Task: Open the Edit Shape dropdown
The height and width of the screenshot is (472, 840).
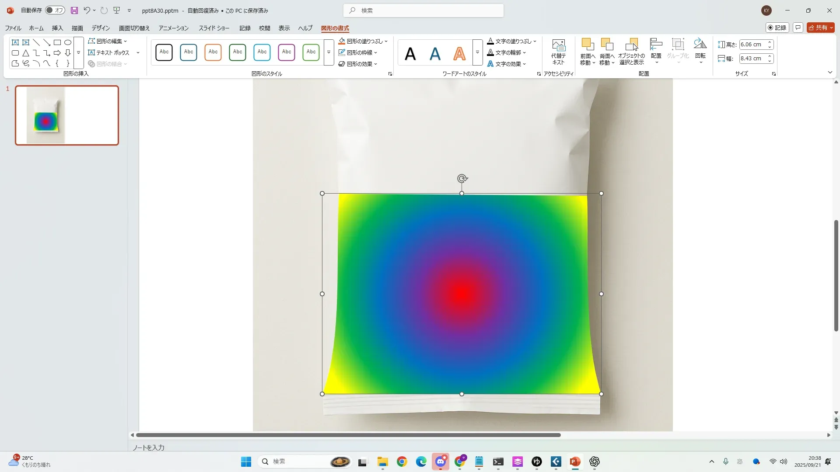Action: [x=108, y=41]
